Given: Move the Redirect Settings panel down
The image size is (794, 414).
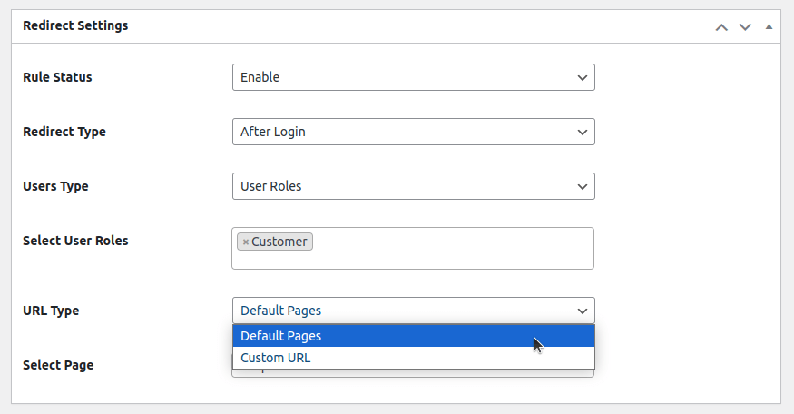Looking at the screenshot, I should (x=745, y=26).
